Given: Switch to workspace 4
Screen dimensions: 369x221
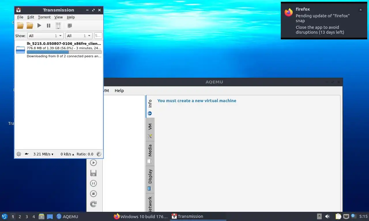Looking at the screenshot, I should 33,216.
